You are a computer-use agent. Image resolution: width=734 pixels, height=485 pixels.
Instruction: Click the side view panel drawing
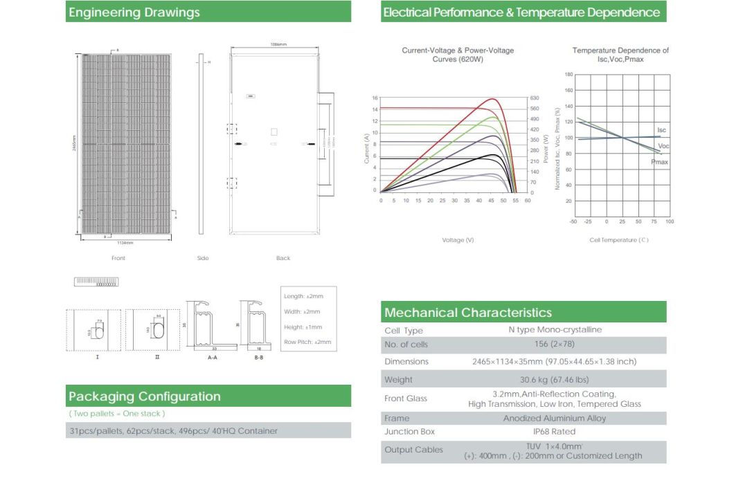[x=201, y=144]
